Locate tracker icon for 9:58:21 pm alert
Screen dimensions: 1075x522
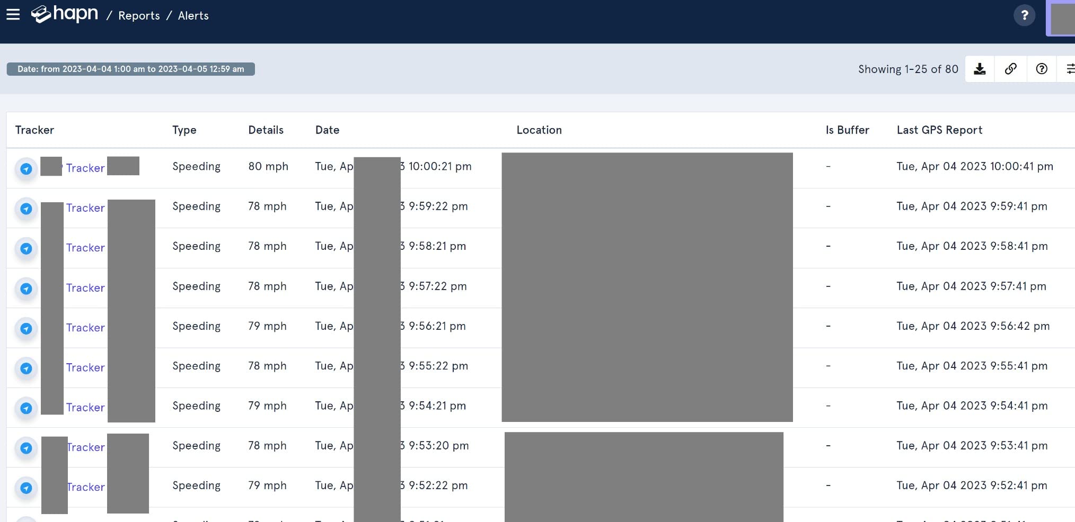pyautogui.click(x=26, y=248)
